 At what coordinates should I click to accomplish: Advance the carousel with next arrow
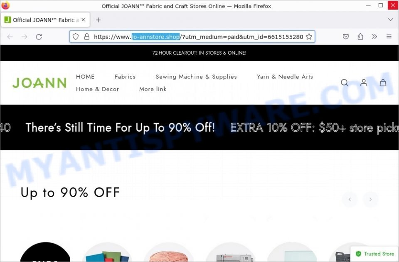370,200
